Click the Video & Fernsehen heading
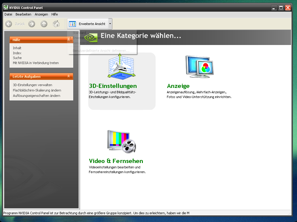Screen dimensions: 297x222 [116, 161]
